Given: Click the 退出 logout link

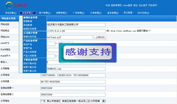Looking at the screenshot, I should pyautogui.click(x=135, y=5).
